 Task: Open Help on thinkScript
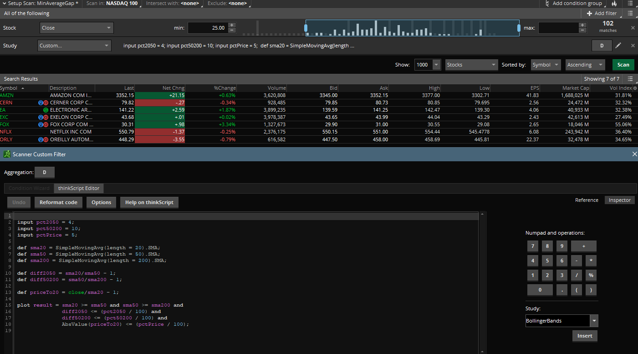pyautogui.click(x=149, y=202)
